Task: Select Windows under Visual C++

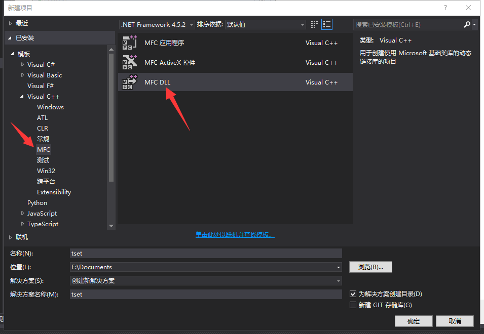Action: (50, 107)
